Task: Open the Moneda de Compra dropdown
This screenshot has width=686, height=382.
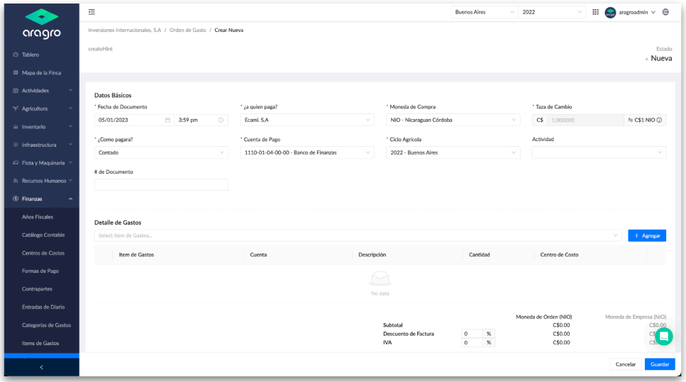Action: (453, 120)
